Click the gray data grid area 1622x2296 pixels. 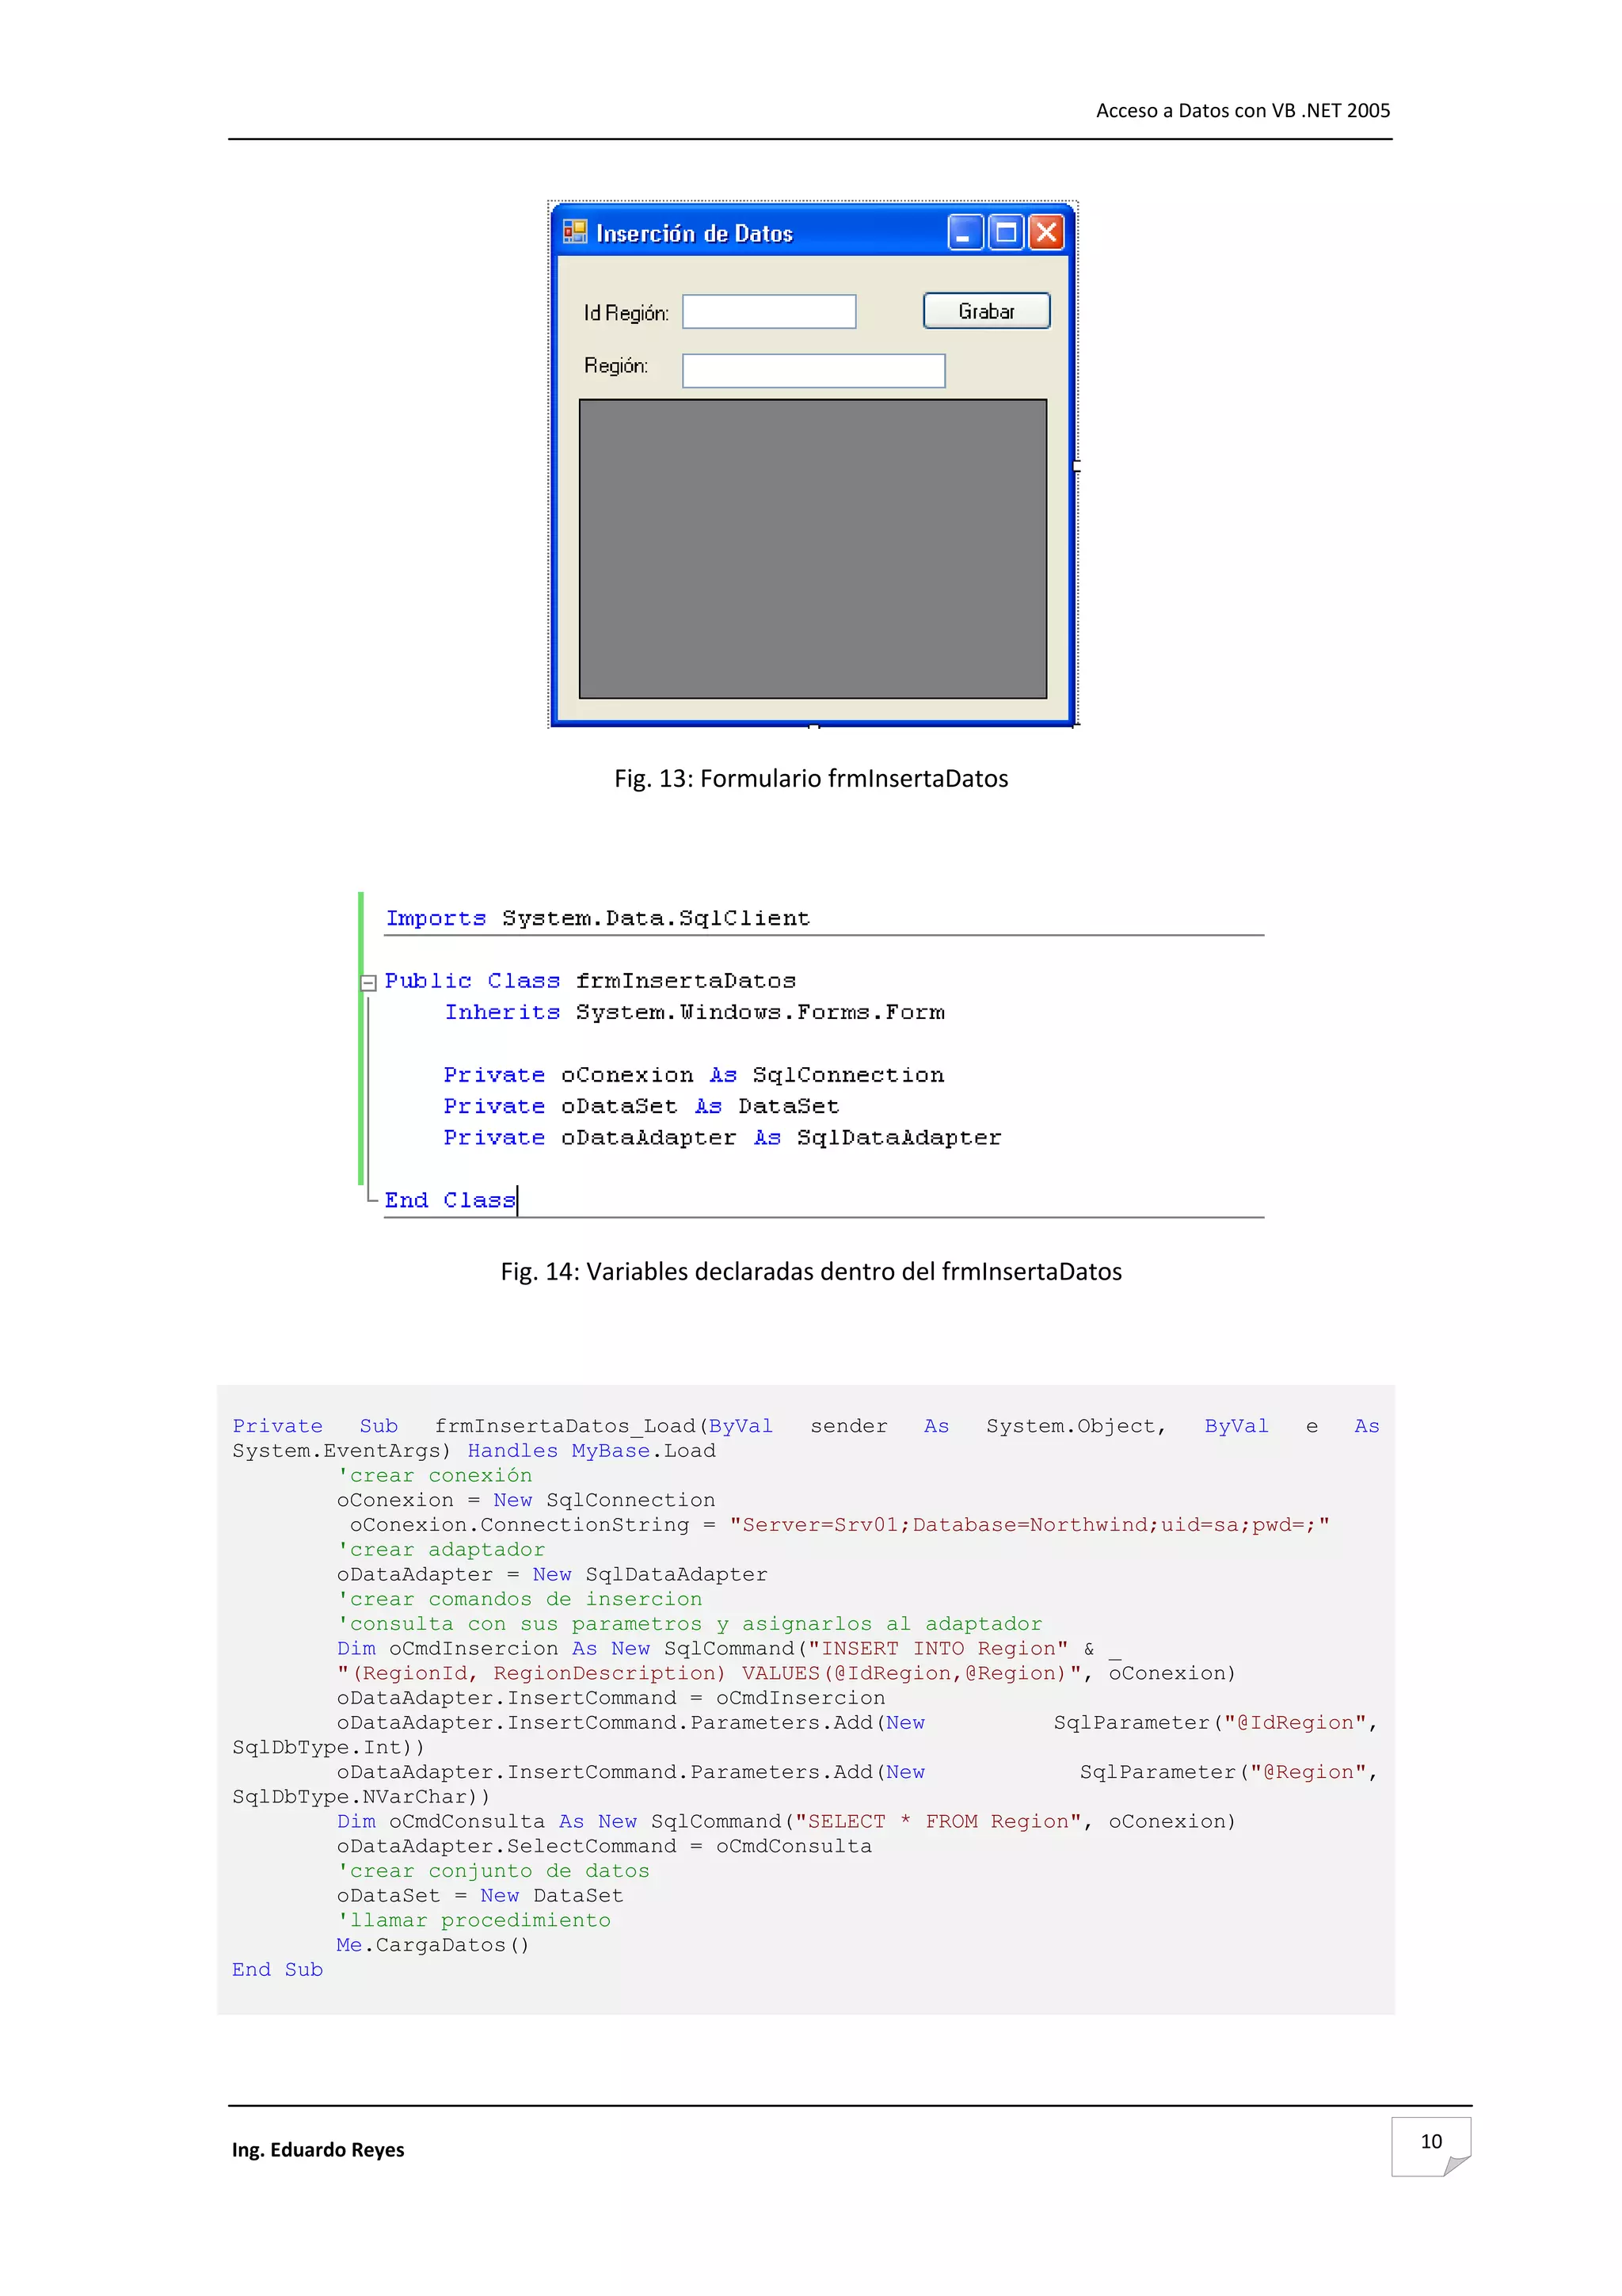[x=813, y=548]
